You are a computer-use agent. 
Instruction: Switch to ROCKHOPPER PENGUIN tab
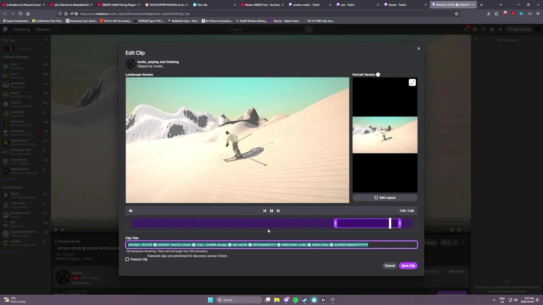[167, 5]
